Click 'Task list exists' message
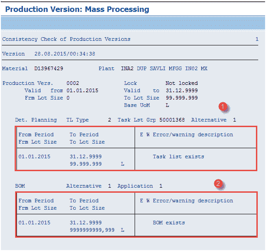This screenshot has height=251, width=266. click(179, 156)
